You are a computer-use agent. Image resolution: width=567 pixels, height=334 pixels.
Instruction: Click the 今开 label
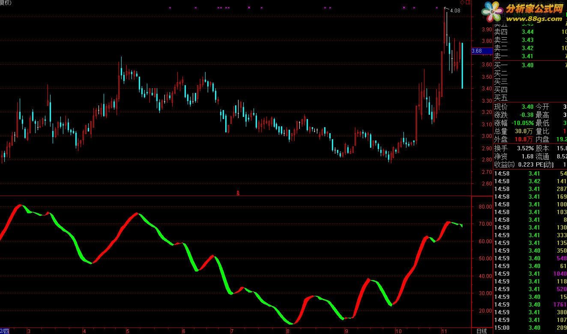542,107
